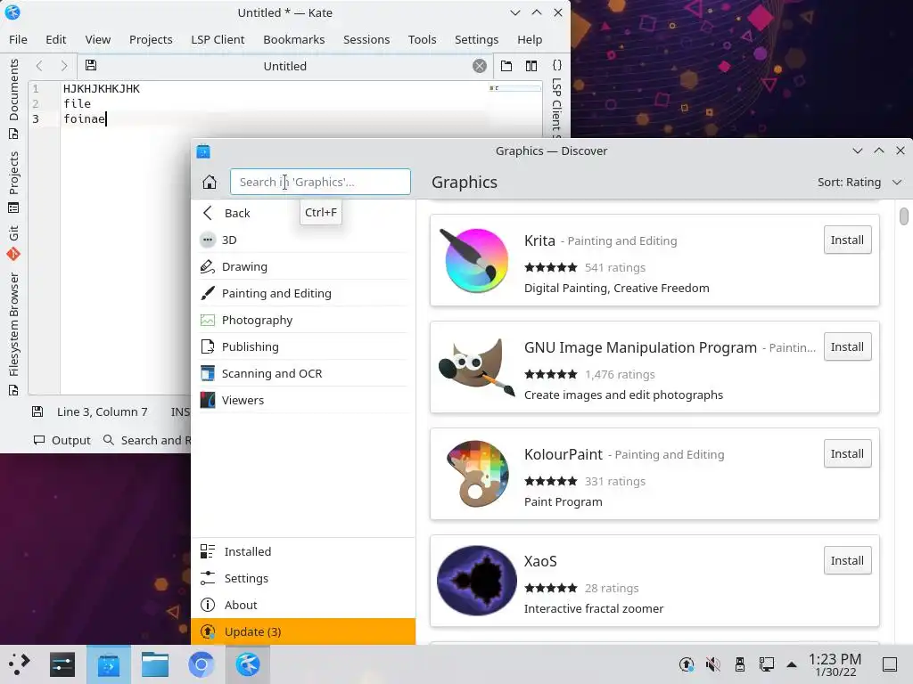Viewport: 913px width, 684px height.
Task: Select the Scanning and OCR category
Action: [x=303, y=373]
